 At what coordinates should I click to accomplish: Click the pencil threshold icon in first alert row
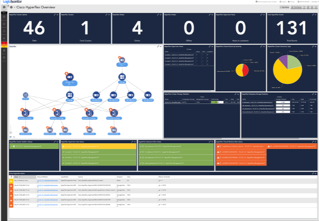point(159,180)
